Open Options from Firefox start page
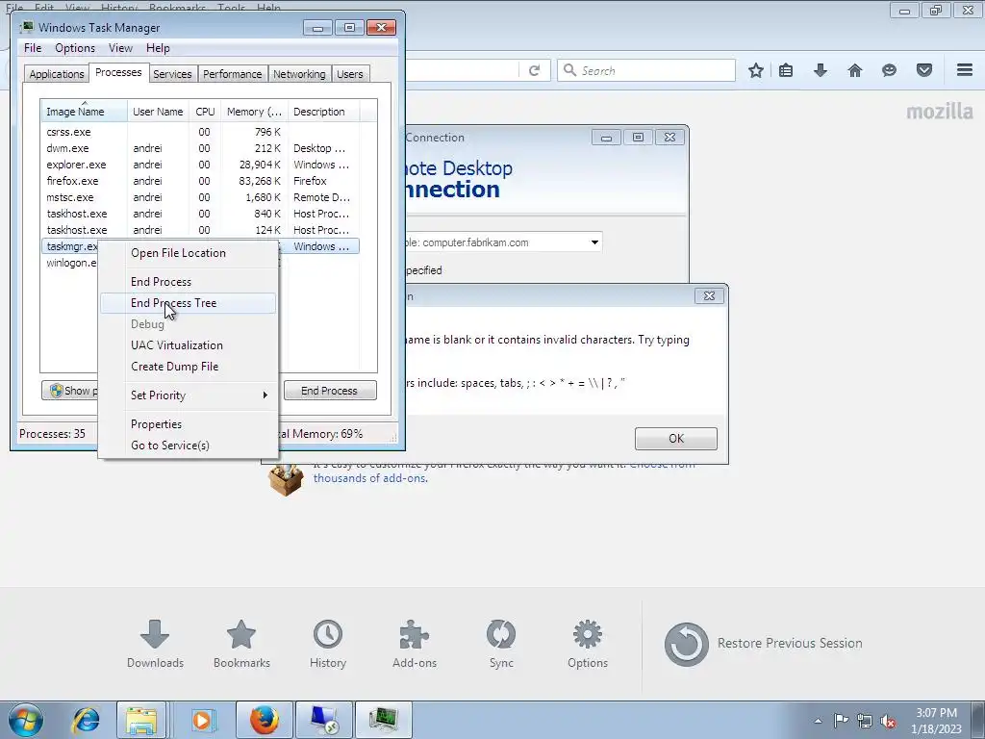 [588, 644]
